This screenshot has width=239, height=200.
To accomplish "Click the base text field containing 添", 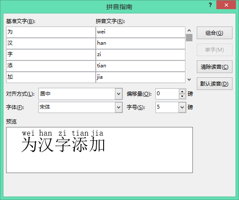I will coord(51,66).
